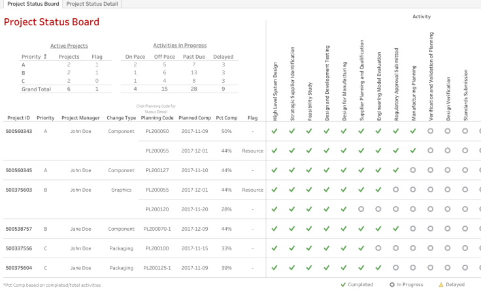Select project ID 500538757 row header
This screenshot has width=481, height=296.
(18, 229)
